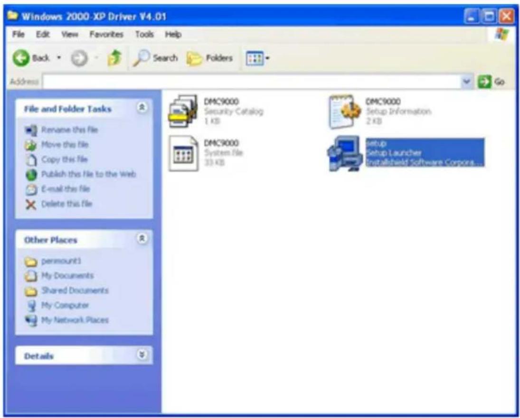Click the E-mail this file link
The height and width of the screenshot is (418, 520).
66,189
